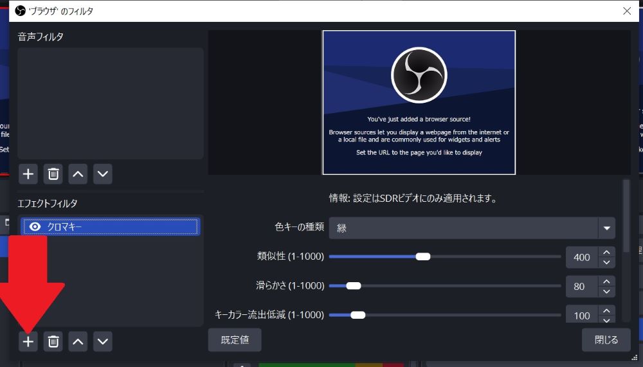Toggle visibility of クロマキー filter
Screen dimensions: 643x367
pos(35,226)
